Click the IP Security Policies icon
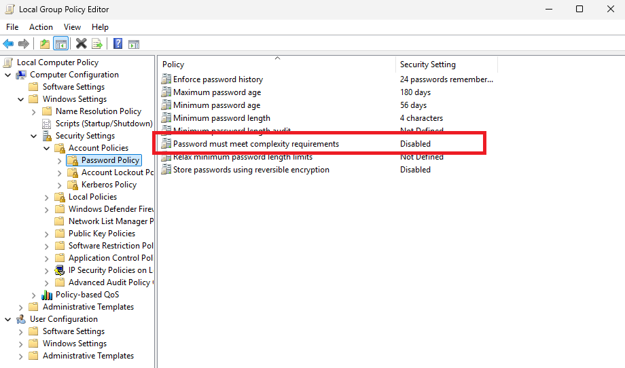This screenshot has width=625, height=368. (60, 270)
